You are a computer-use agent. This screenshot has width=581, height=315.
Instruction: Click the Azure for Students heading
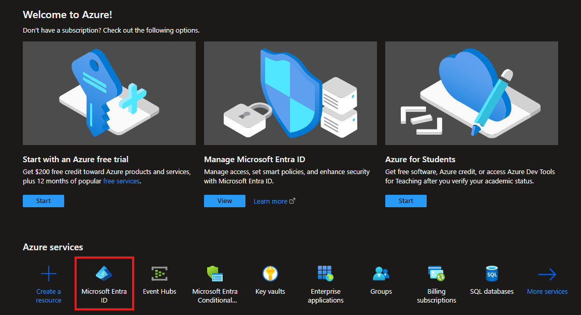pyautogui.click(x=420, y=160)
